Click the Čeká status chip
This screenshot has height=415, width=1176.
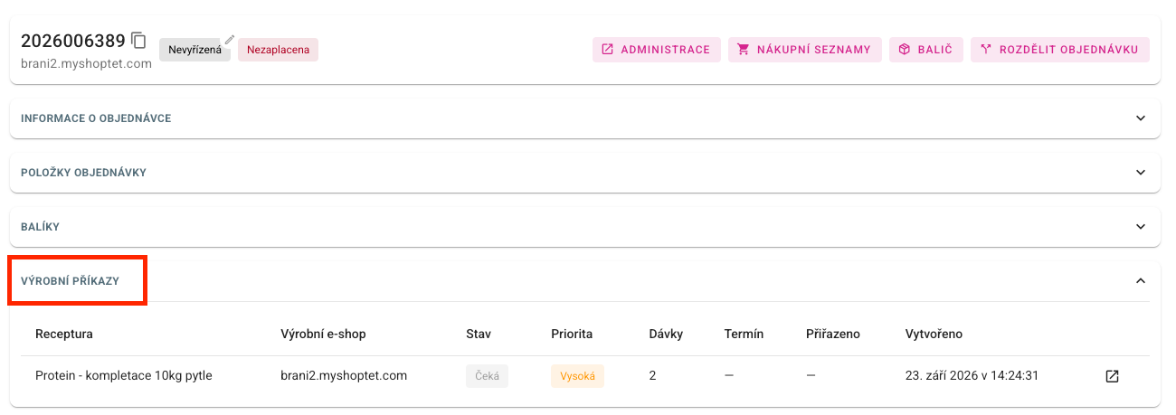coord(487,376)
